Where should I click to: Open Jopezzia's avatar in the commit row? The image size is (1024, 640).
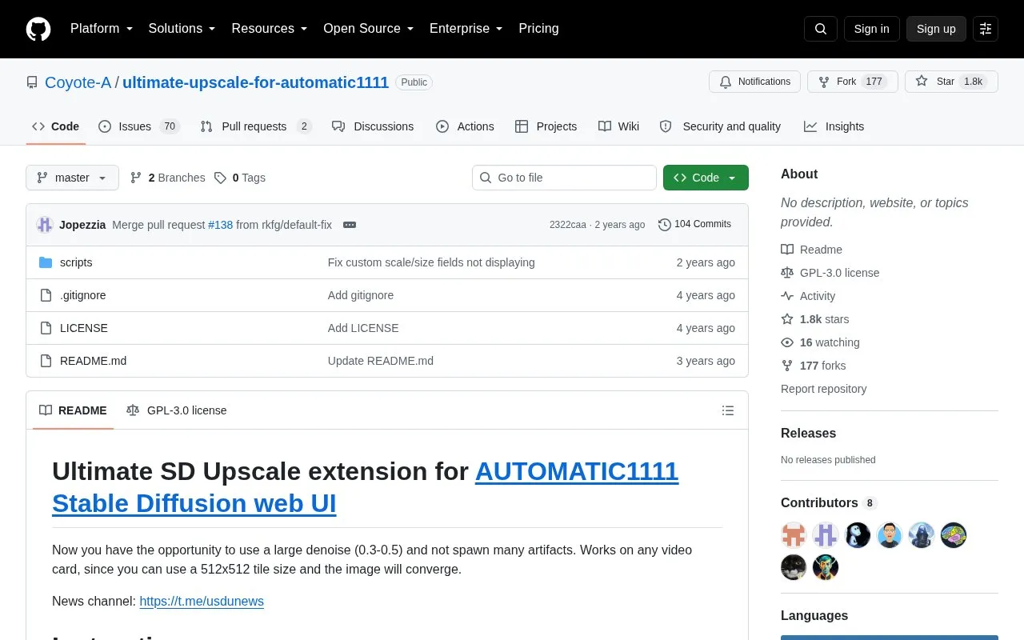45,225
